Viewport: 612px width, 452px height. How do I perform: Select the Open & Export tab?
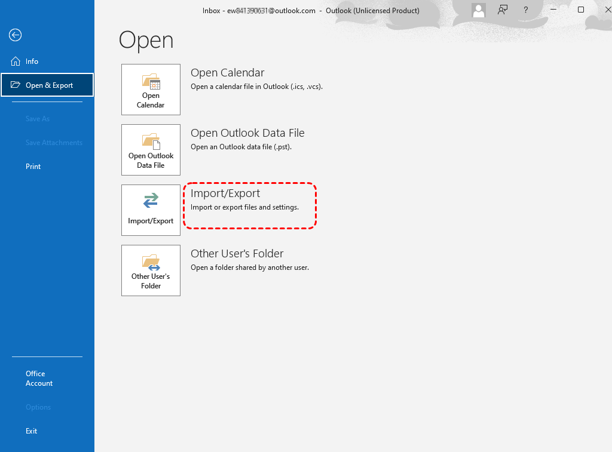pyautogui.click(x=47, y=85)
